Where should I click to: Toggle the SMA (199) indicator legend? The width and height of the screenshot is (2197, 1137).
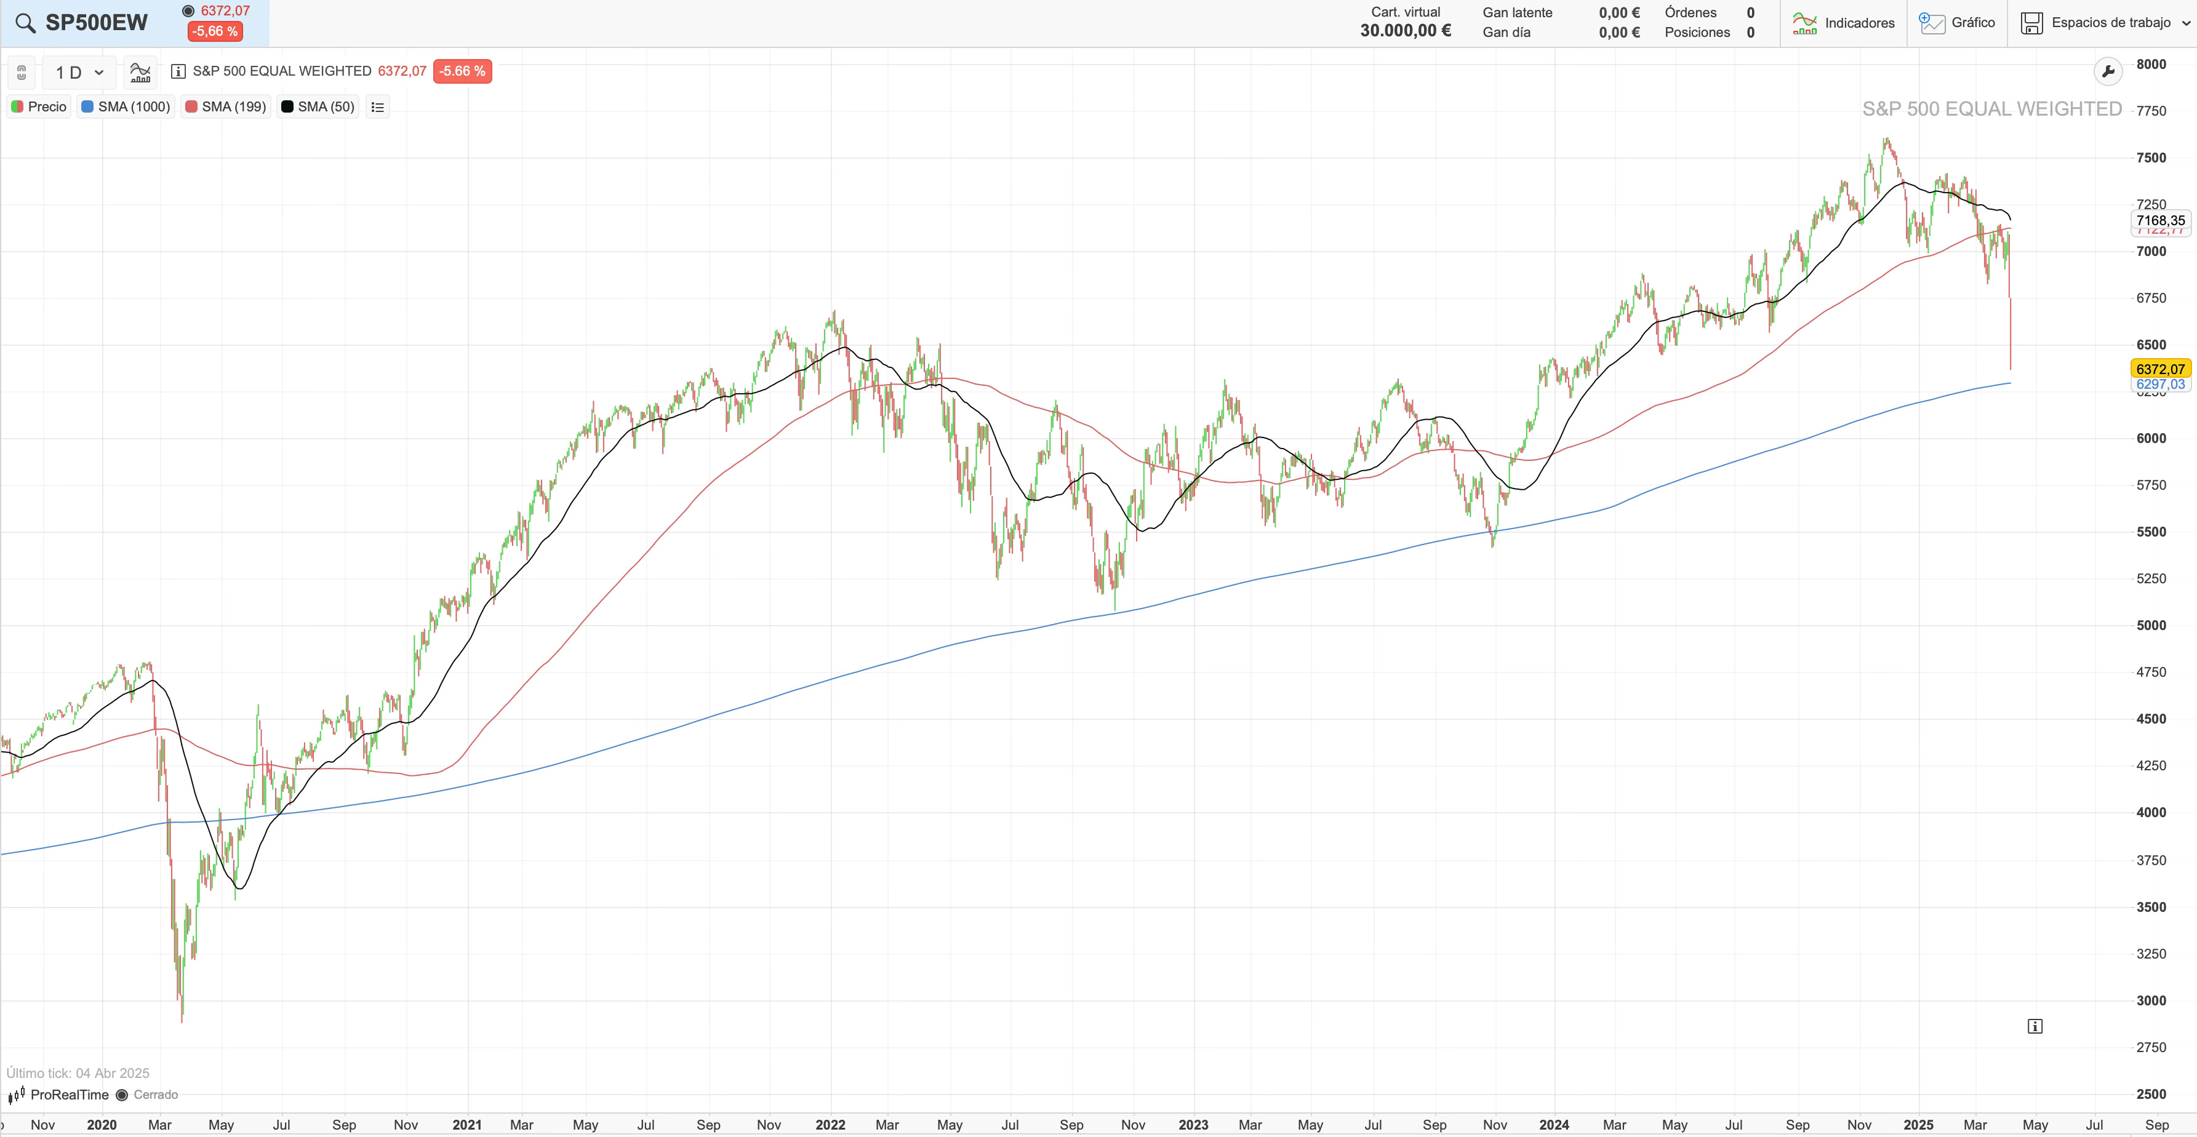226,106
